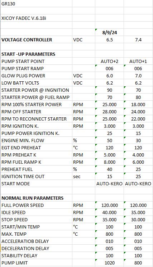The height and width of the screenshot is (267, 153).
Task: Click the AUTO+2 pump start point cell
Action: click(109, 61)
